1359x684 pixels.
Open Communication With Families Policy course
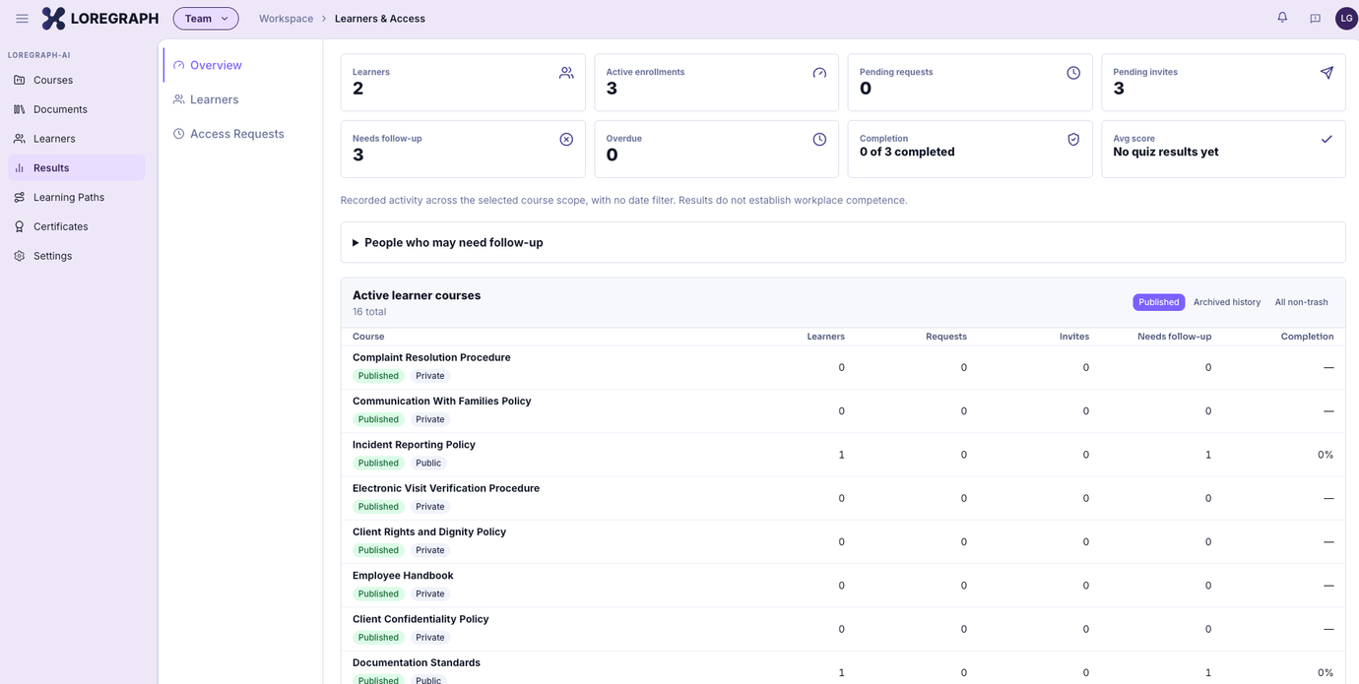coord(441,401)
